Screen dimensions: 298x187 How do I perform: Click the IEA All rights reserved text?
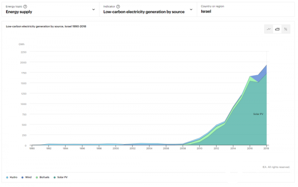[x=276, y=167]
